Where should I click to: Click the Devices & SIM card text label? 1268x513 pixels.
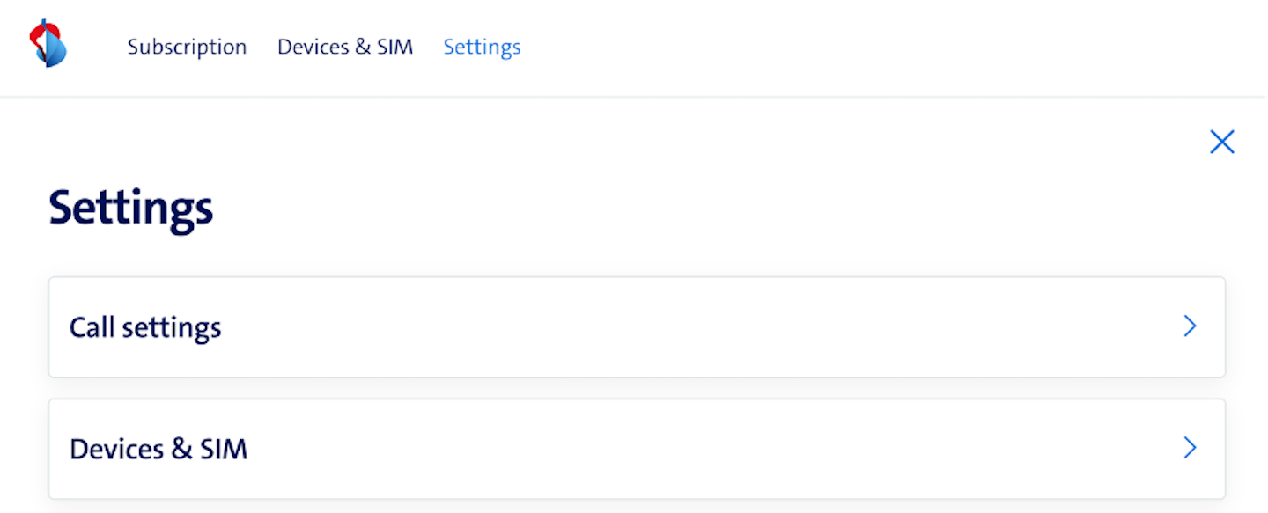(158, 449)
